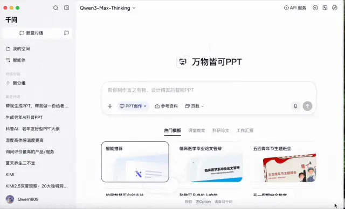Start a new chat with 新建对话
Image resolution: width=345 pixels, height=209 pixels.
point(31,33)
